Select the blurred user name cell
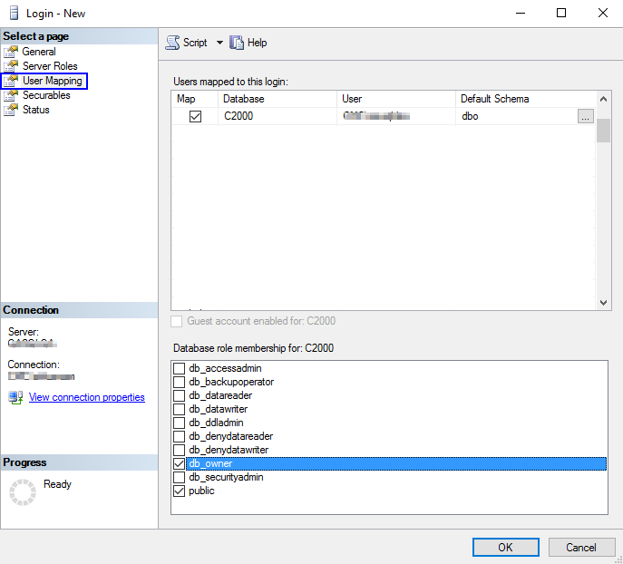Screen dimensions: 623x564 pyautogui.click(x=396, y=116)
